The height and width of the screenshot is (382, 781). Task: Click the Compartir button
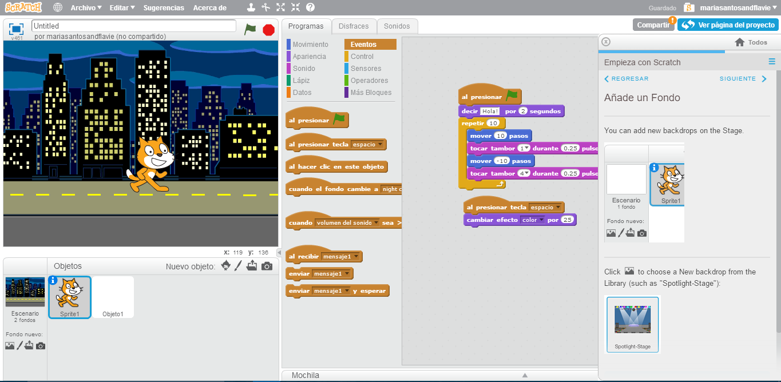pyautogui.click(x=653, y=25)
